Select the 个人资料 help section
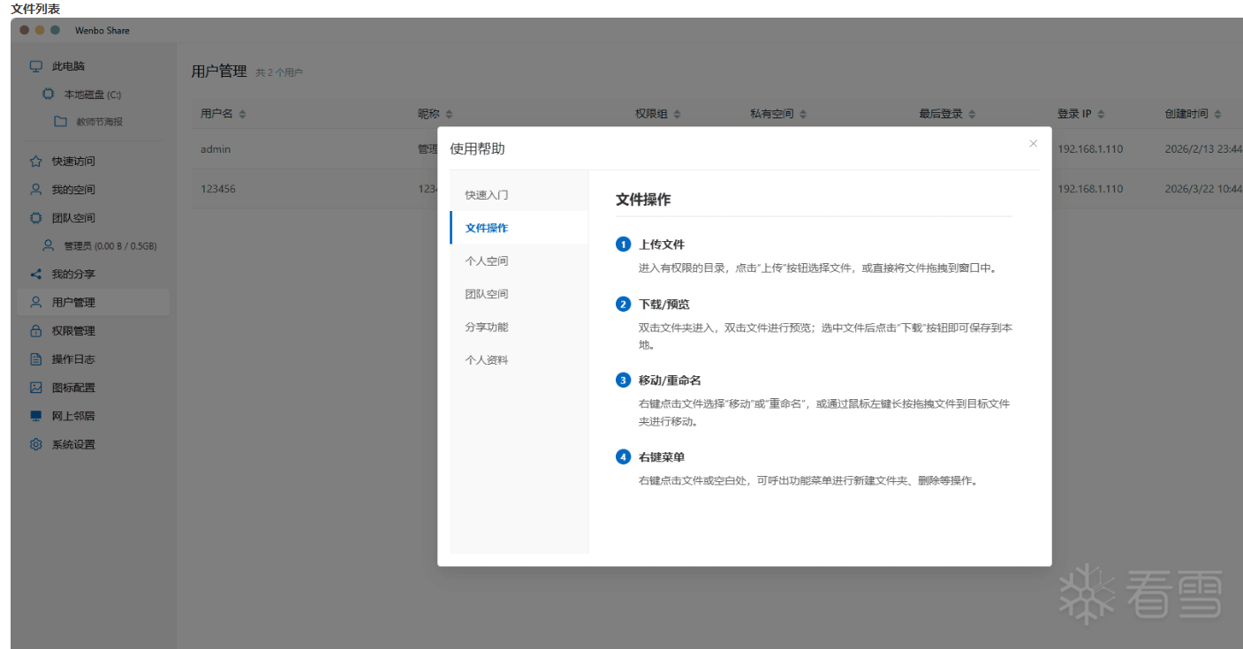 (x=487, y=360)
